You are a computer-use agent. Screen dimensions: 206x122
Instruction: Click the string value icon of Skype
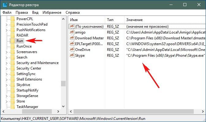(x=72, y=55)
